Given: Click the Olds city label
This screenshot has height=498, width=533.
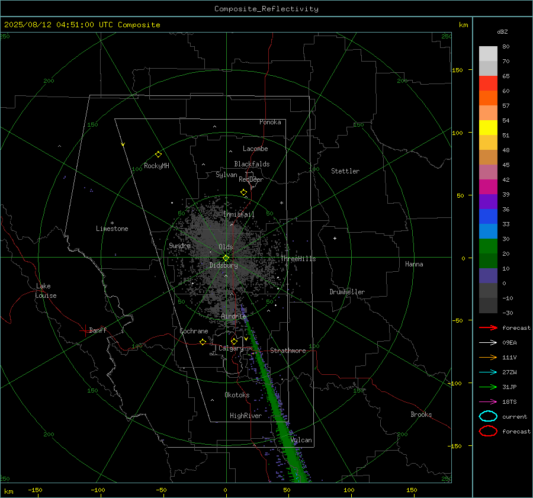Looking at the screenshot, I should click(226, 247).
